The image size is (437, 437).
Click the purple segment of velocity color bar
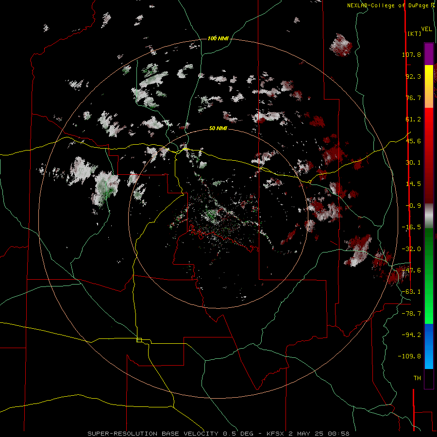429,54
